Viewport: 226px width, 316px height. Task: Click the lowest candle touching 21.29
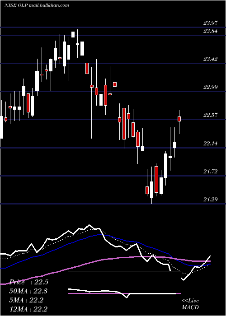click(x=151, y=190)
